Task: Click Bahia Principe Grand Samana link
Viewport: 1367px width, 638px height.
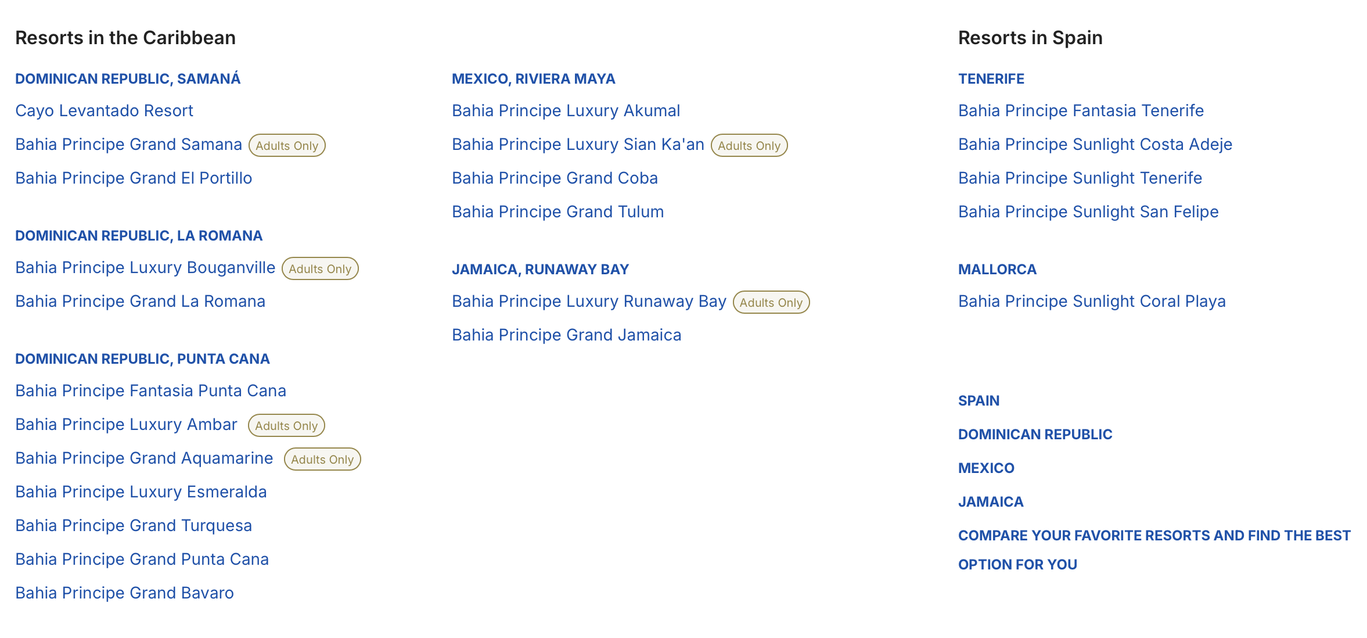Action: point(128,144)
